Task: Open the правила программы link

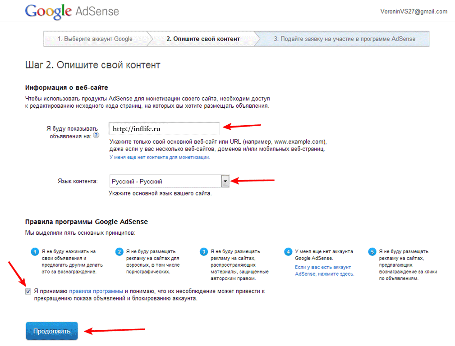Action: 96,291
